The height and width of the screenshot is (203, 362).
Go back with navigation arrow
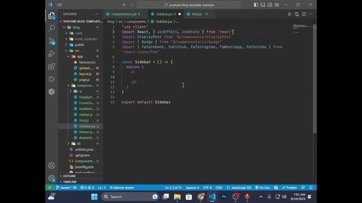pyautogui.click(x=124, y=5)
